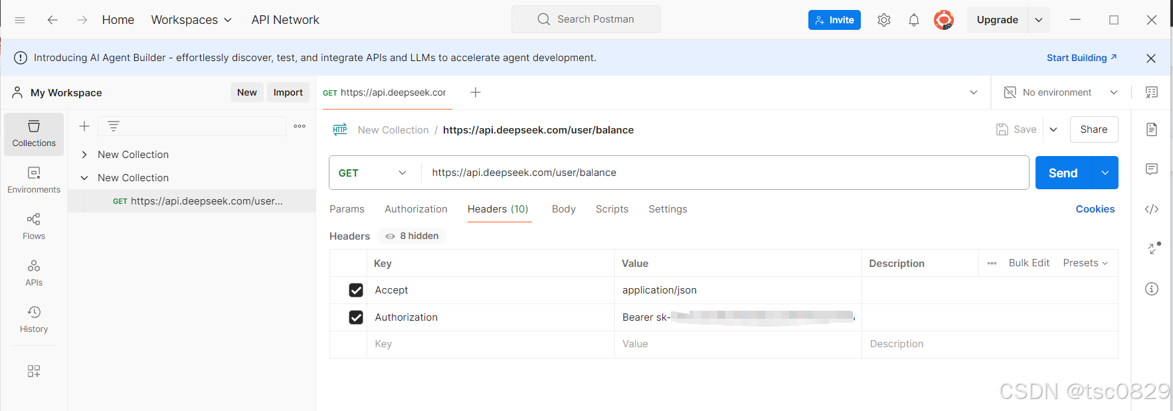1173x411 pixels.
Task: Click the empty Key cell in headers
Action: point(491,344)
